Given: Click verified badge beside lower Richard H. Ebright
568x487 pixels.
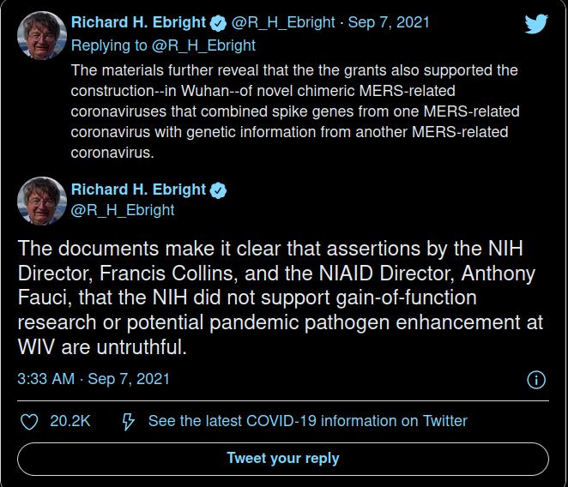Looking at the screenshot, I should 218,191.
